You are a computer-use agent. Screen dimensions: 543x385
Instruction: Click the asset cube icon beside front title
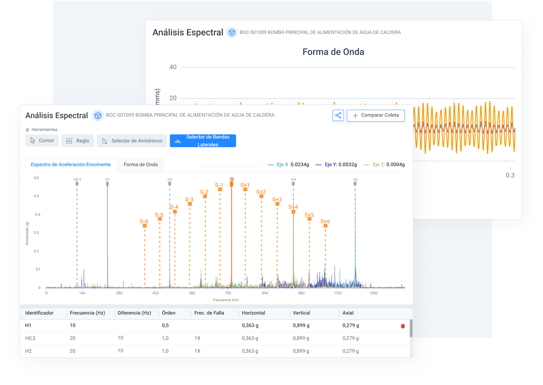click(x=98, y=116)
